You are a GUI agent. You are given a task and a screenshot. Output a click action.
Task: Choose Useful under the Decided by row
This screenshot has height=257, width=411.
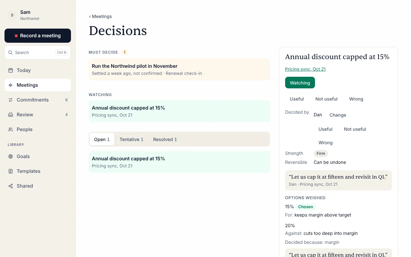[325, 129]
